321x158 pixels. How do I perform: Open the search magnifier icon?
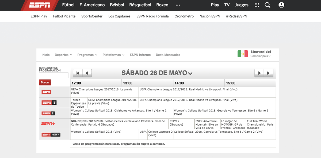pyautogui.click(x=267, y=5)
